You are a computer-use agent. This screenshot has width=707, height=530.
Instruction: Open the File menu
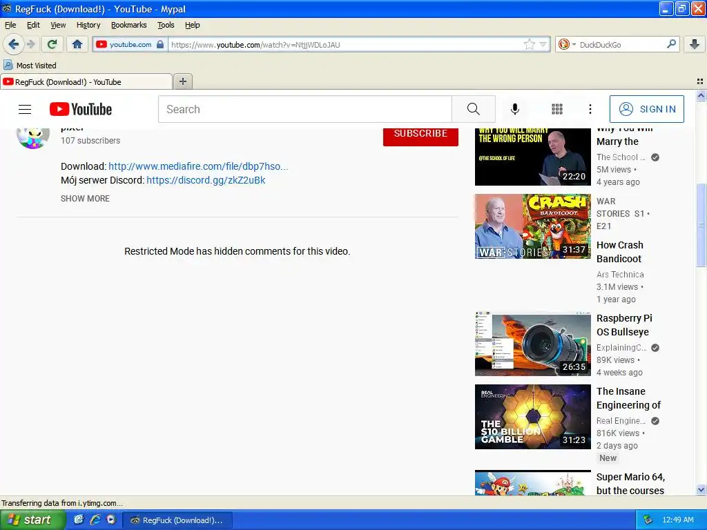(10, 25)
